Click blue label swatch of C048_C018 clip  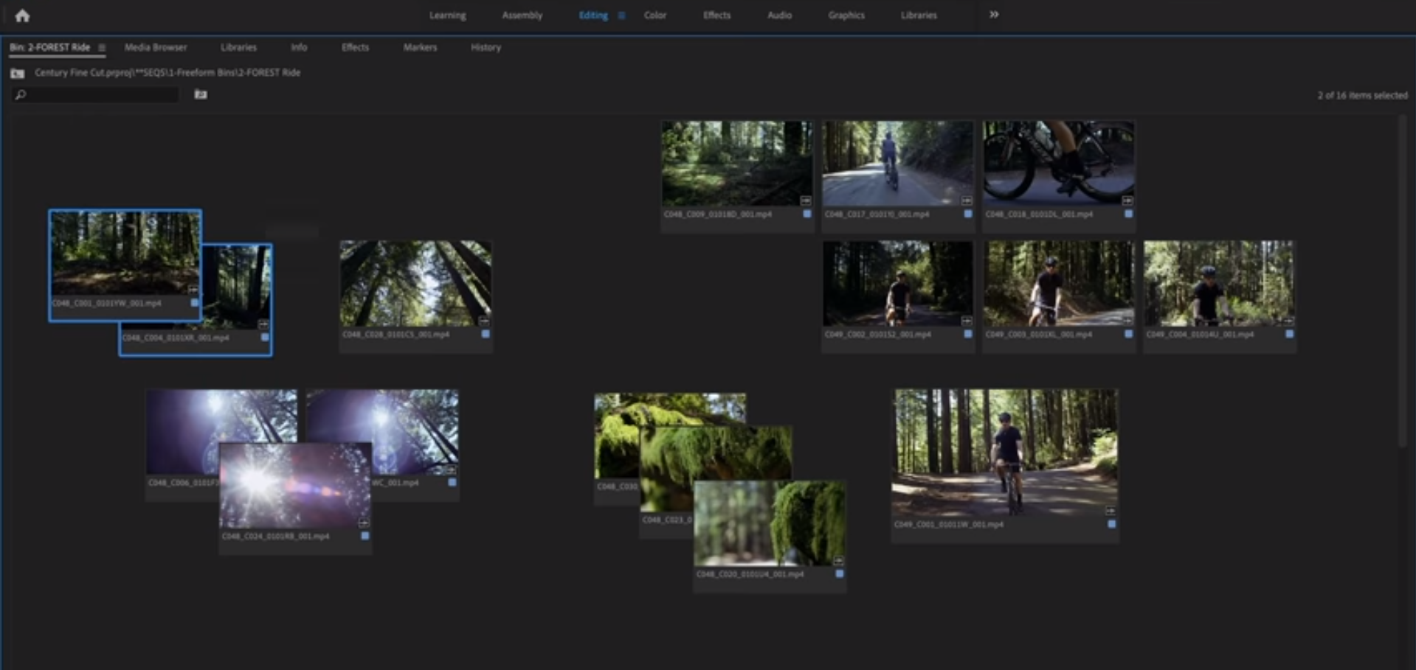click(1128, 214)
